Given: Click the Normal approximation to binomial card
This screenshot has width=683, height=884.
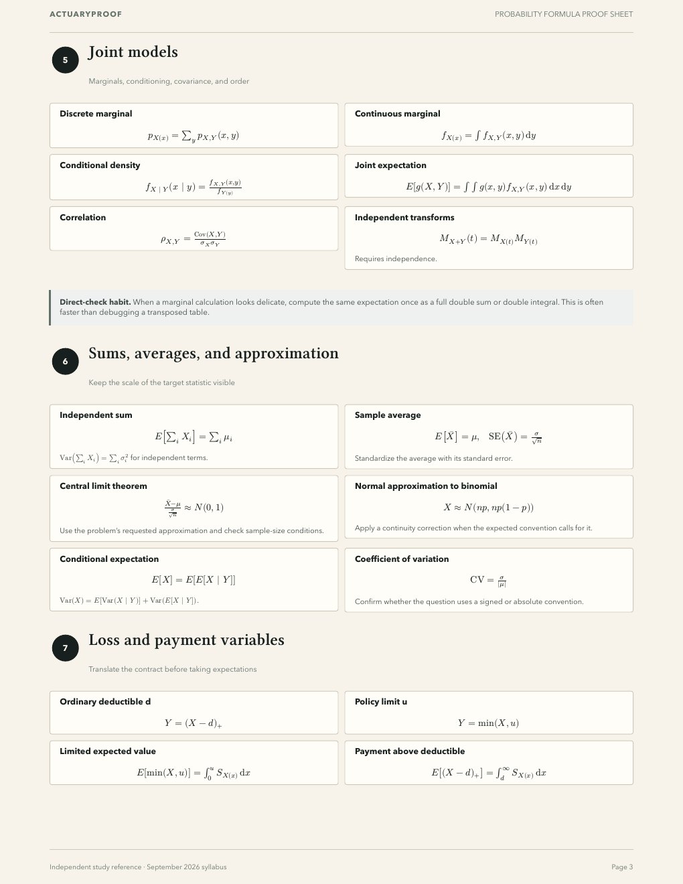Looking at the screenshot, I should pos(489,507).
